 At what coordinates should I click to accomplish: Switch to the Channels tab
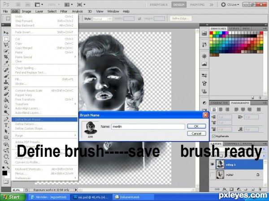point(232,144)
